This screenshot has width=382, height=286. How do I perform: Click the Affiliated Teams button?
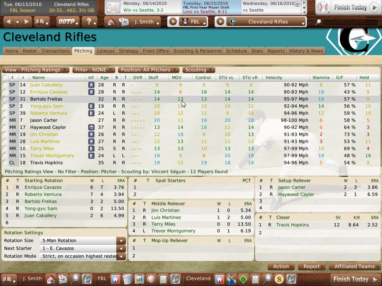pos(354,266)
